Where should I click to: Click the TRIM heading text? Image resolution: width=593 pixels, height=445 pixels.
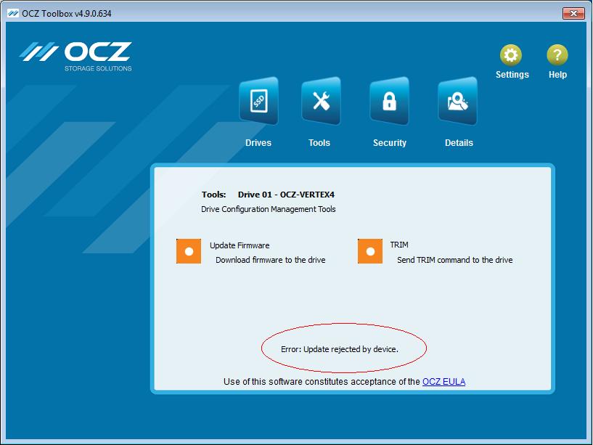pos(399,245)
